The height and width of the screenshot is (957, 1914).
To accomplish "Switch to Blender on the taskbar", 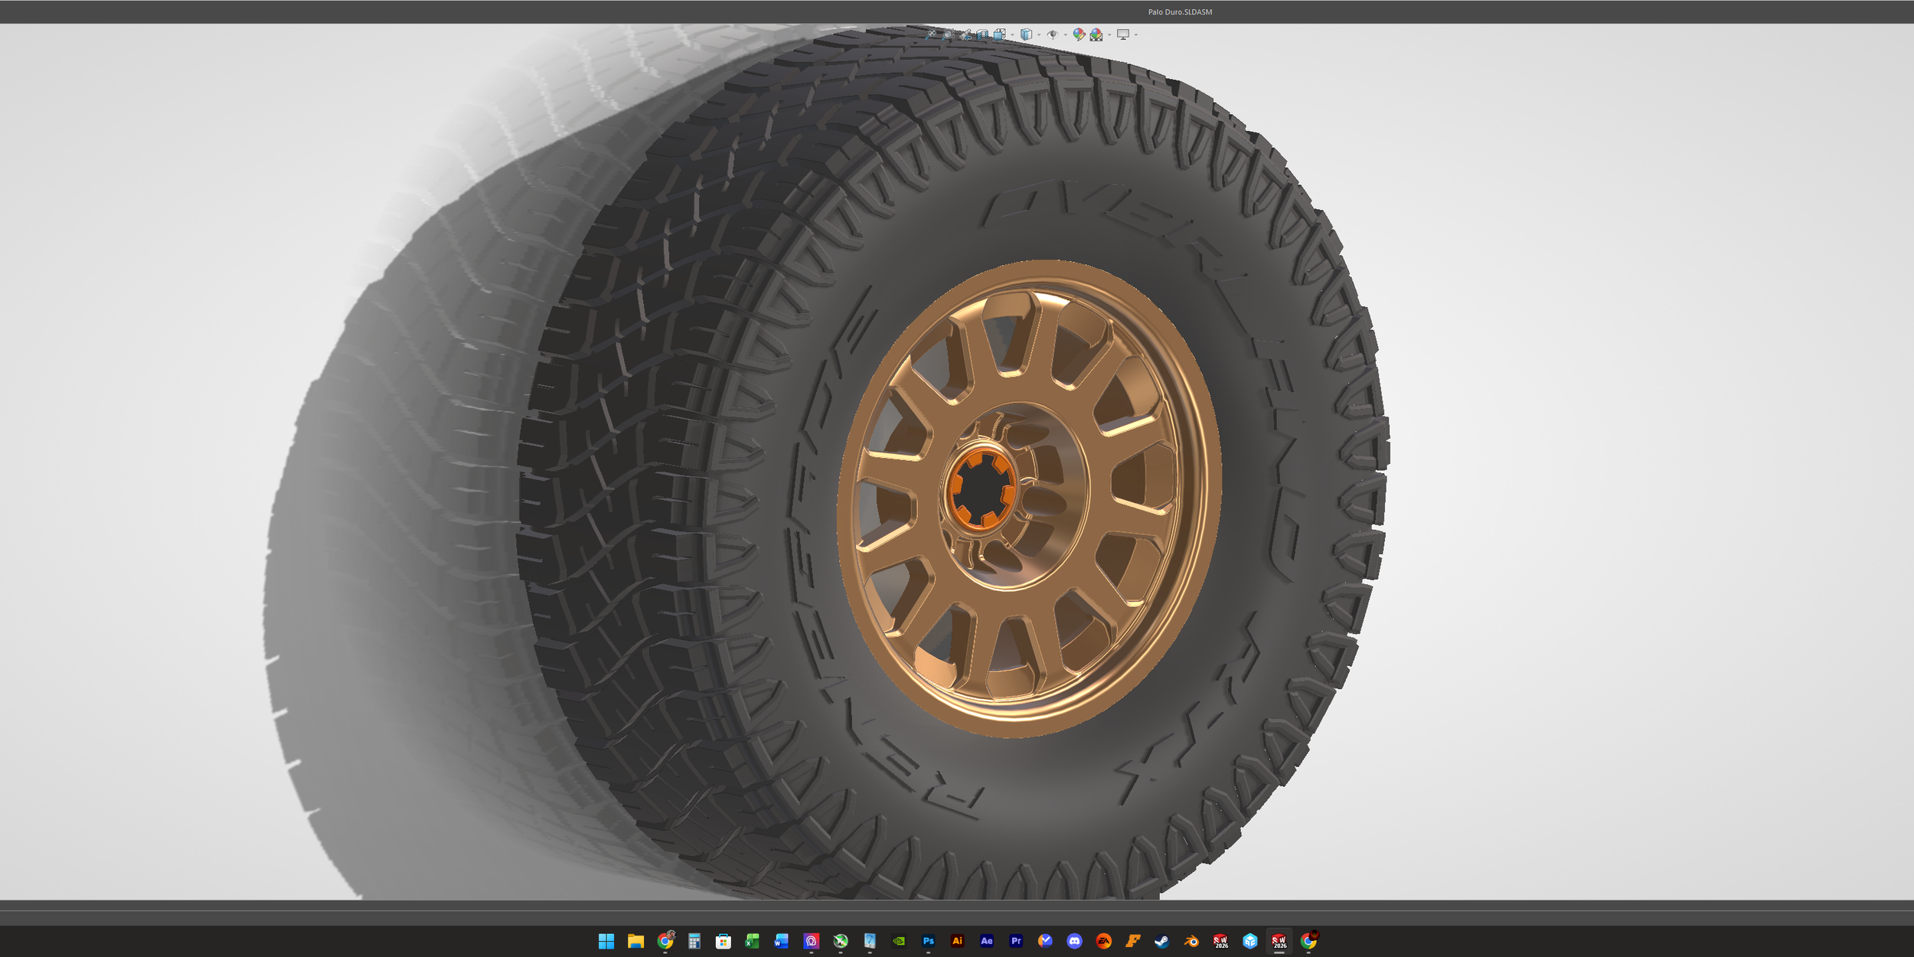I will click(1191, 941).
